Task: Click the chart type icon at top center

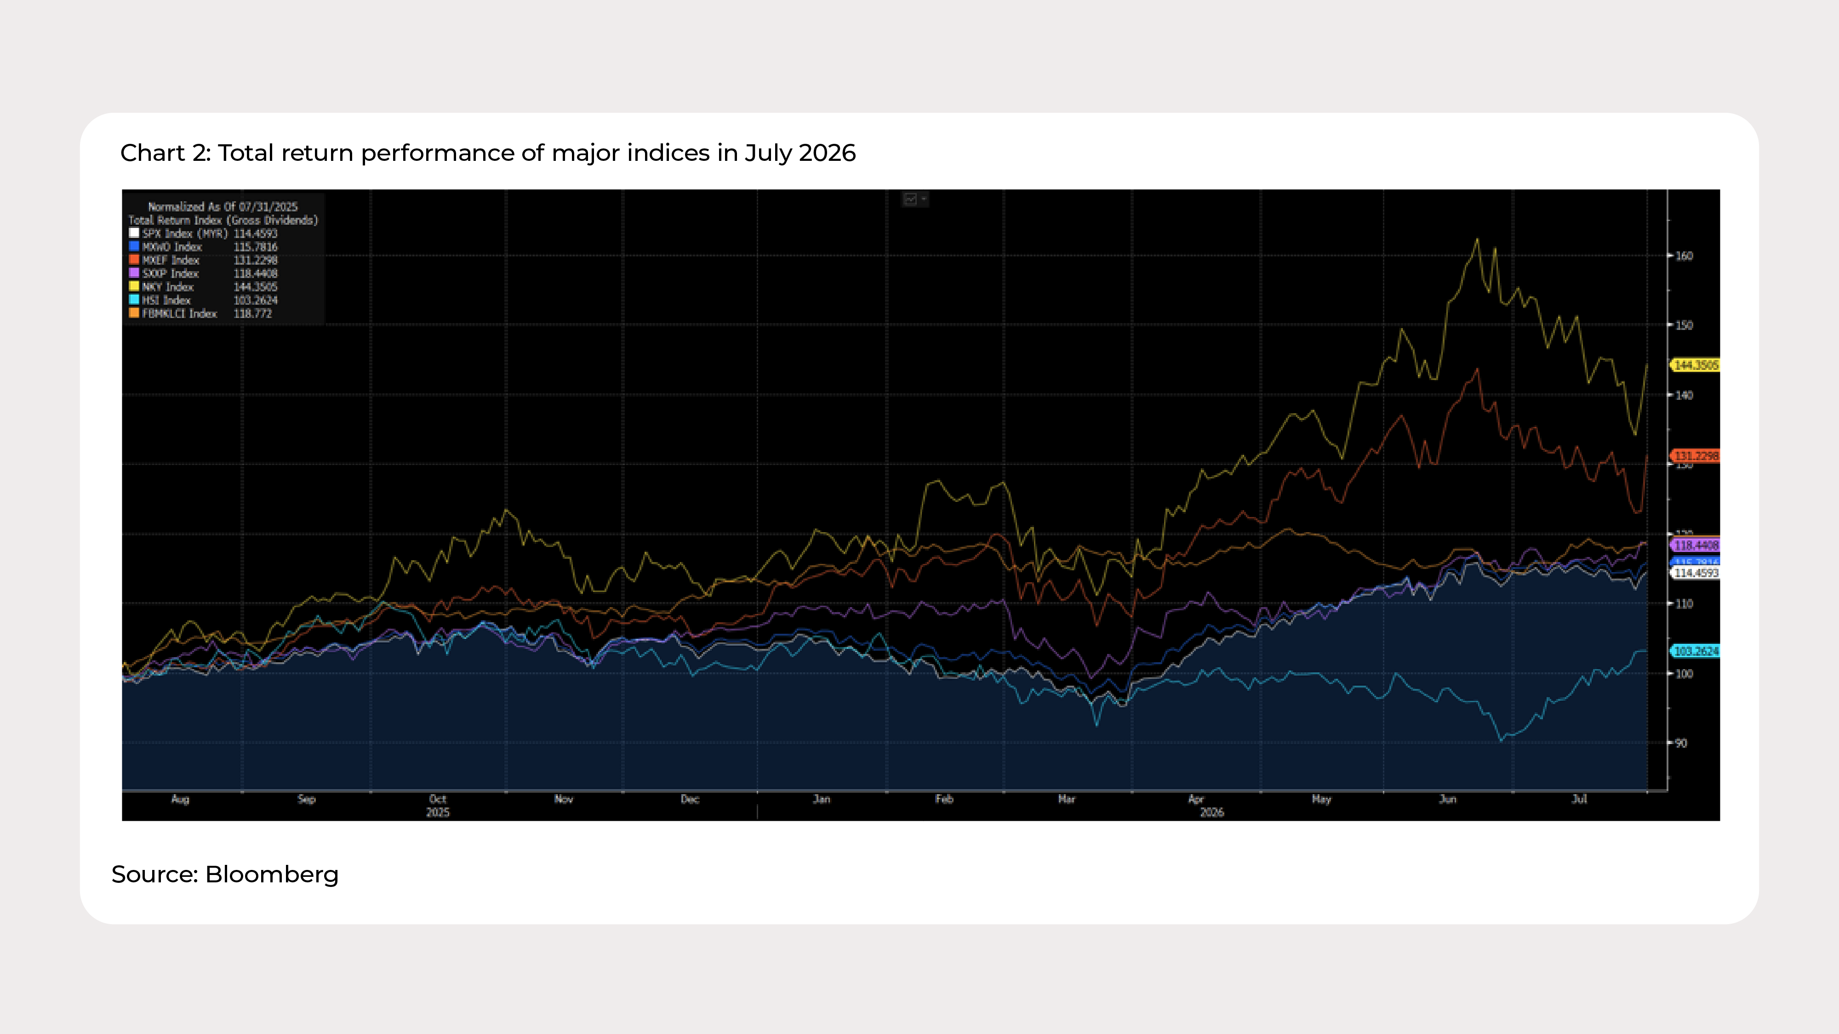Action: pos(910,199)
